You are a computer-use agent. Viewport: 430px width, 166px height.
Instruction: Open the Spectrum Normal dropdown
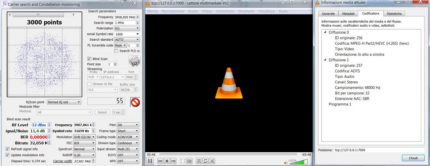[84, 149]
